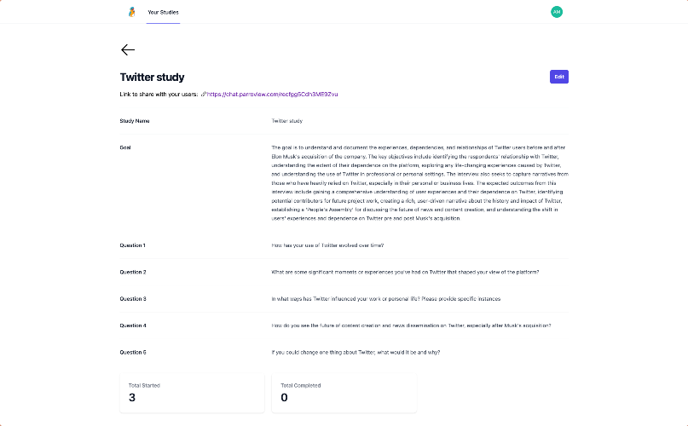This screenshot has height=426, width=688.
Task: Select Question 1 text about Twitter use evolving
Action: click(x=327, y=245)
